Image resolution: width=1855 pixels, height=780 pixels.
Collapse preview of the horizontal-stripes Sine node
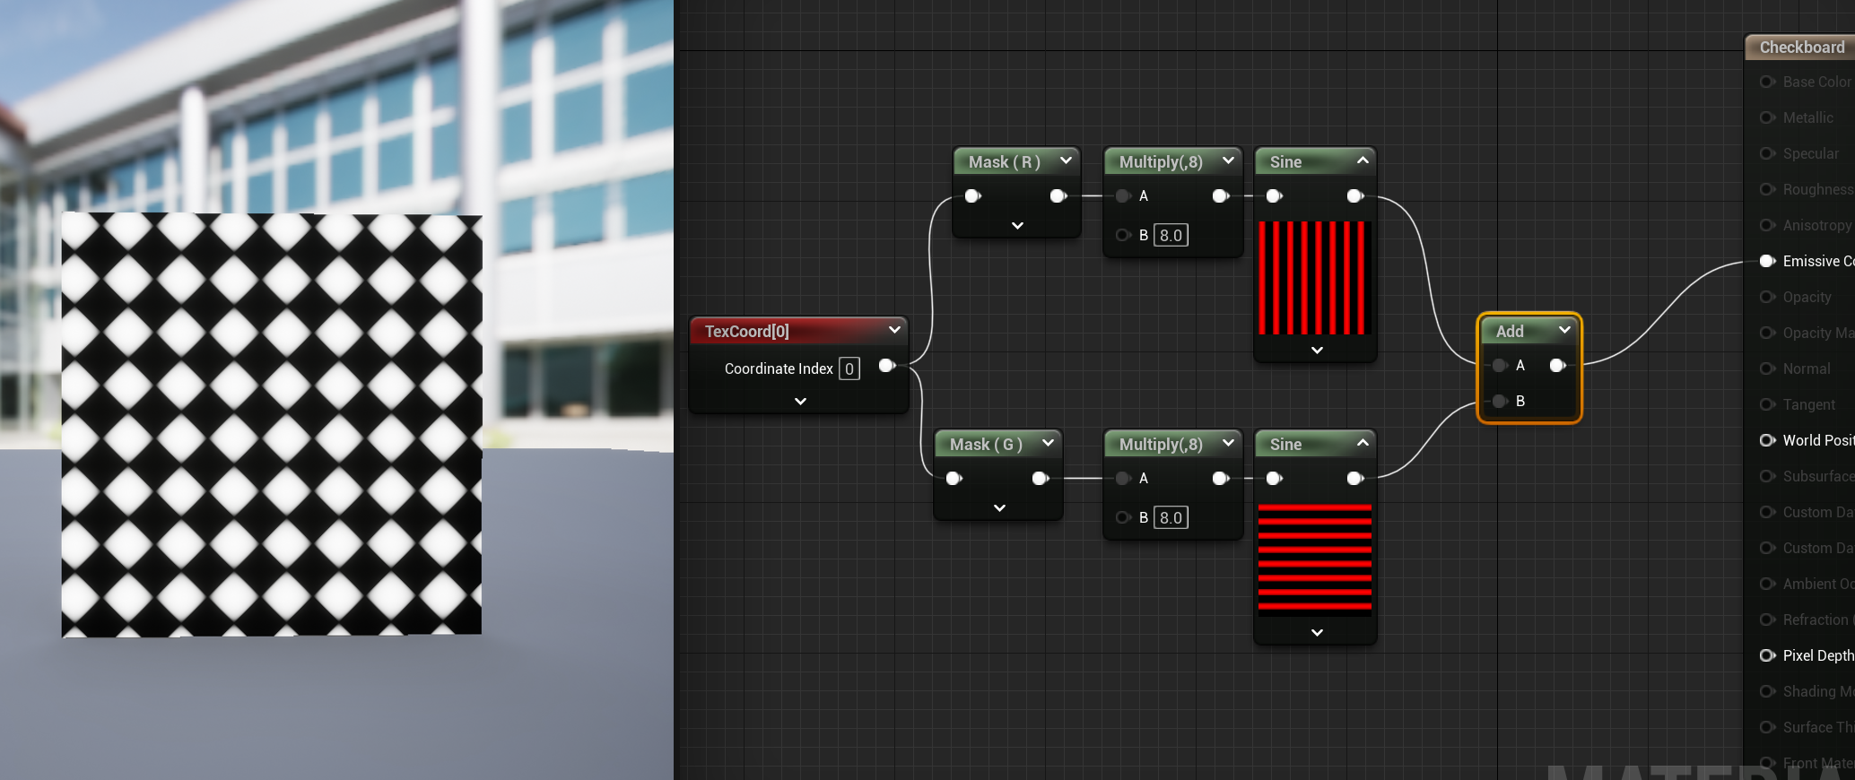[1363, 443]
